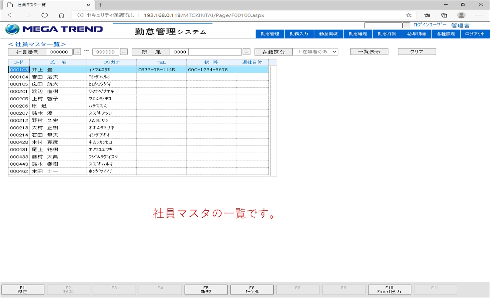Select employee row 吉田 治夫
Viewport: 490px width, 298px height.
(x=138, y=77)
